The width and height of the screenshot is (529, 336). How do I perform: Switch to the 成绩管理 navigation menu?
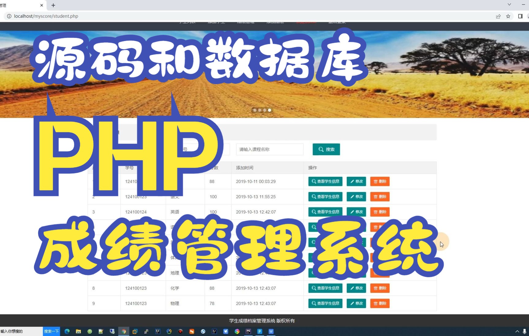click(x=246, y=21)
